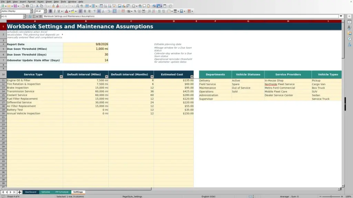353x198 pixels.
Task: Click the Merge and Center Cells icon
Action: [114, 11]
